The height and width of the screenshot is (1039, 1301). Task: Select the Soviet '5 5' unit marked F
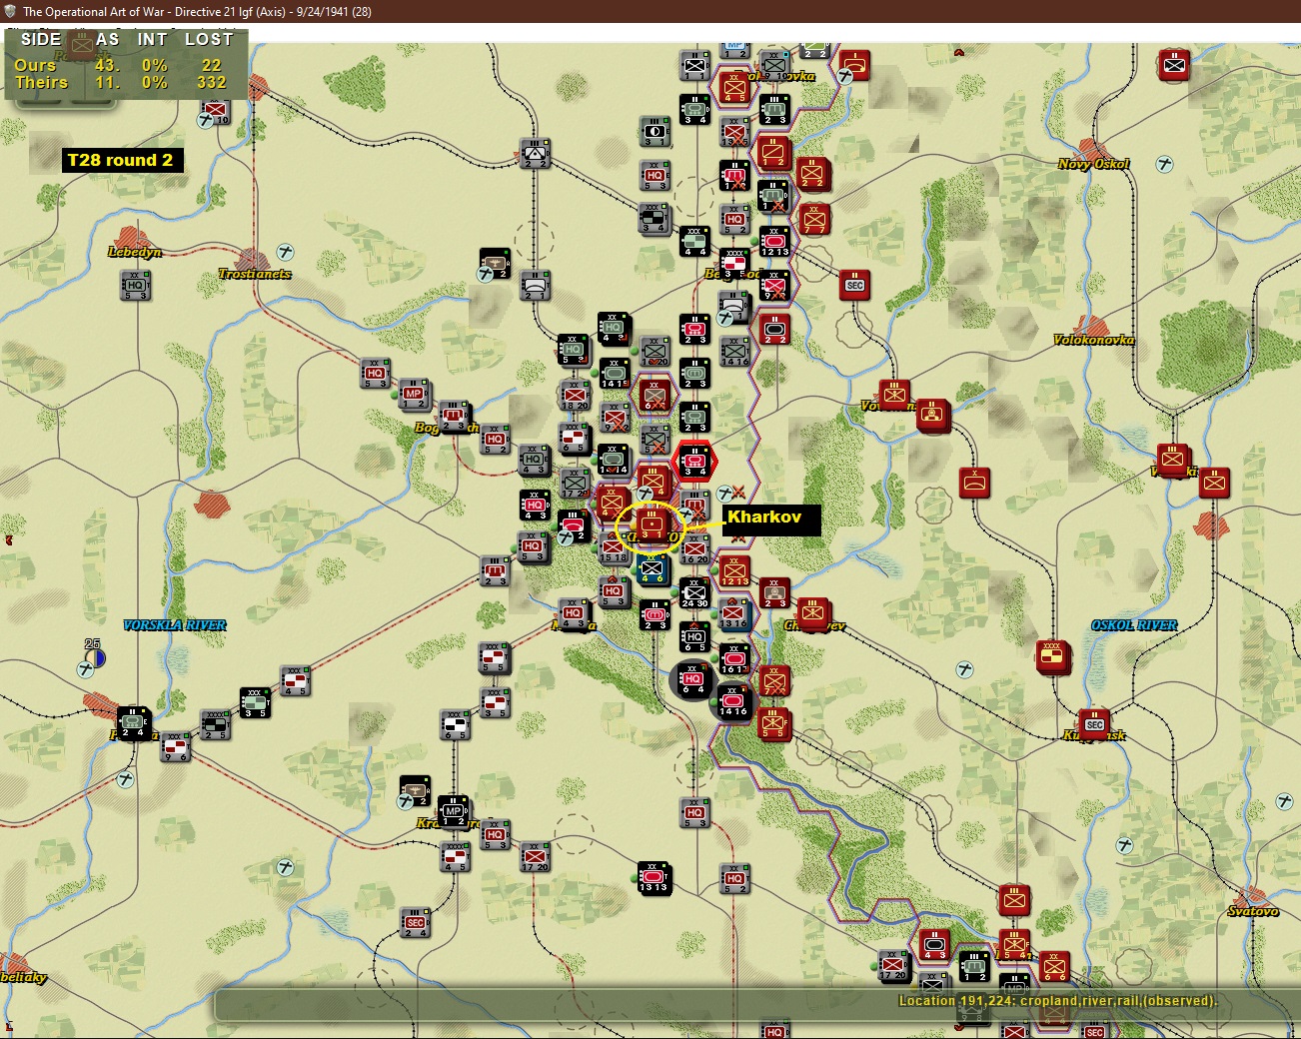[772, 723]
